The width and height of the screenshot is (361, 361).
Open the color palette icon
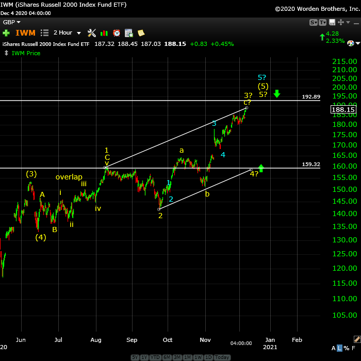(x=350, y=43)
